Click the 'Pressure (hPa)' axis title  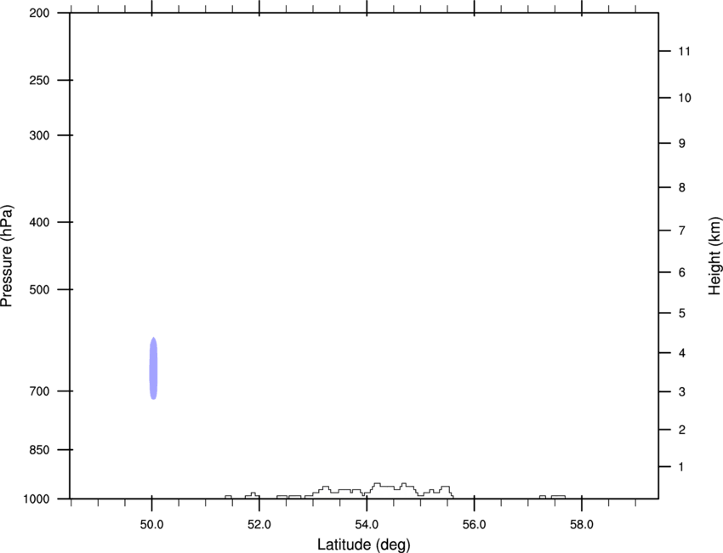(7, 256)
